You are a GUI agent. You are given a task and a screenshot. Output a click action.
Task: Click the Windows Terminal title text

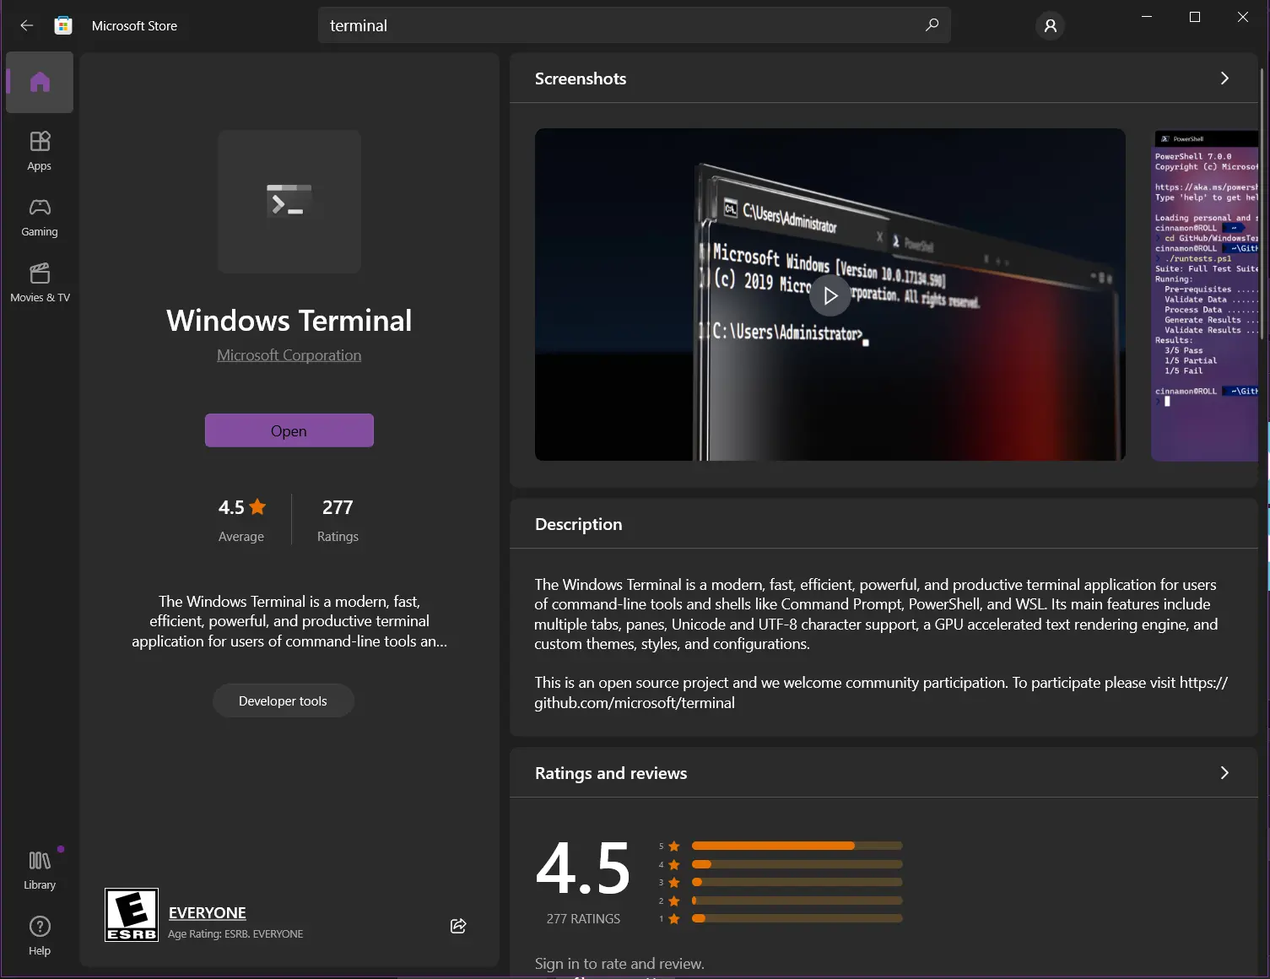289,321
